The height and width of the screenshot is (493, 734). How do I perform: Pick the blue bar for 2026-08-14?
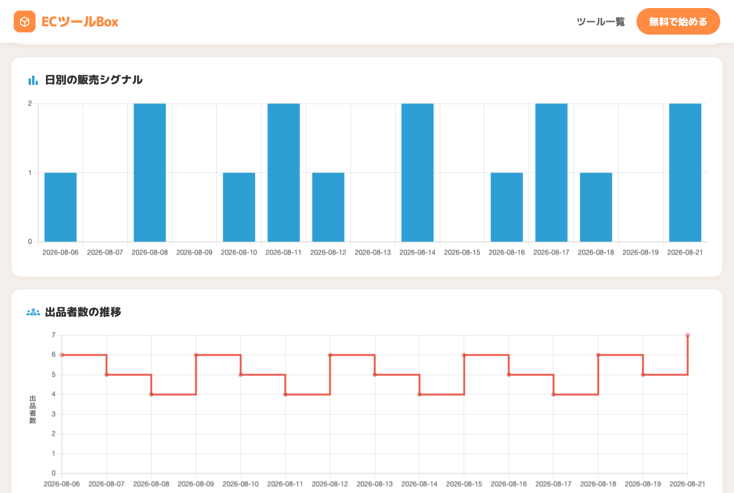(x=417, y=173)
